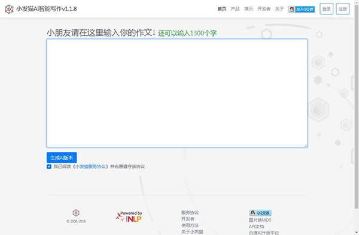Click the 登录 button
This screenshot has height=235, width=359.
(x=326, y=9)
